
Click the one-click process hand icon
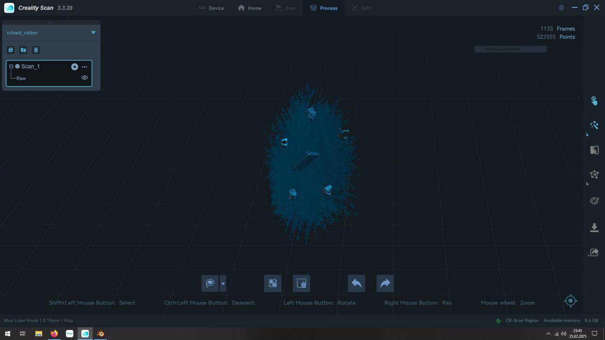(x=594, y=101)
